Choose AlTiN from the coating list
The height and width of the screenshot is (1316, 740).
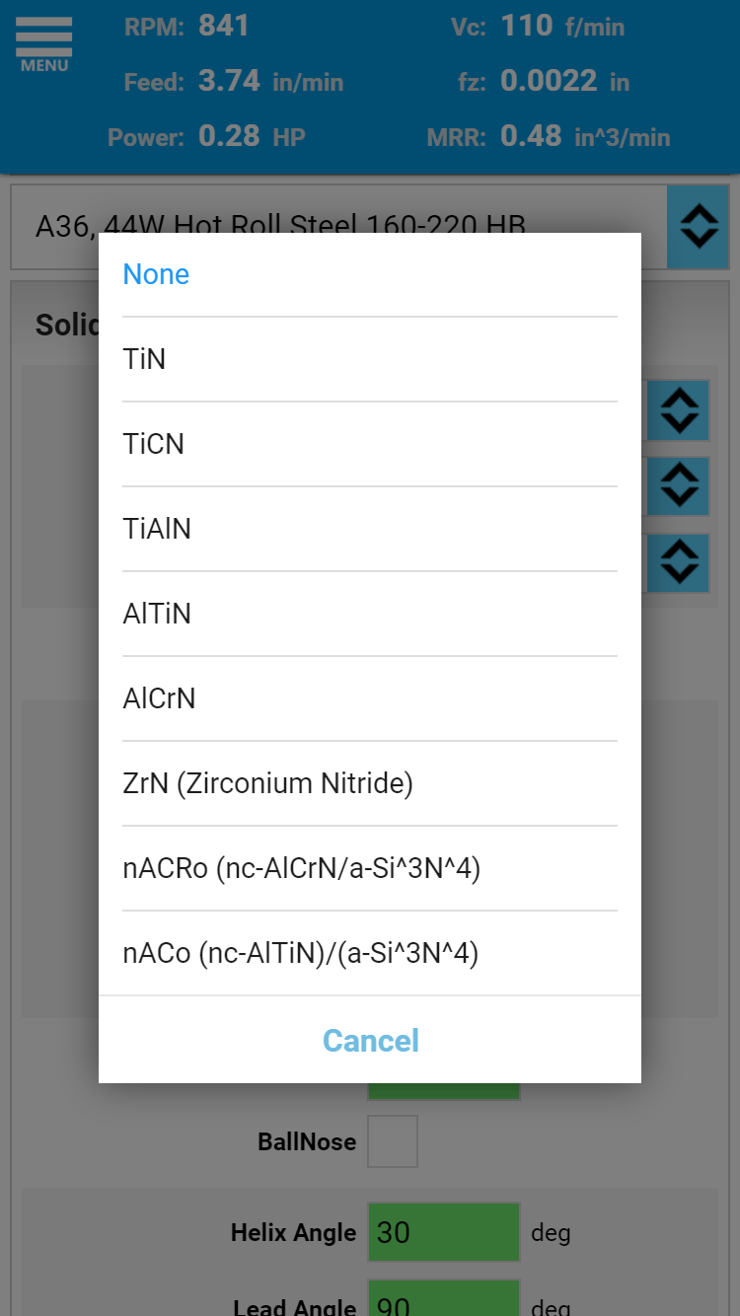tap(370, 614)
